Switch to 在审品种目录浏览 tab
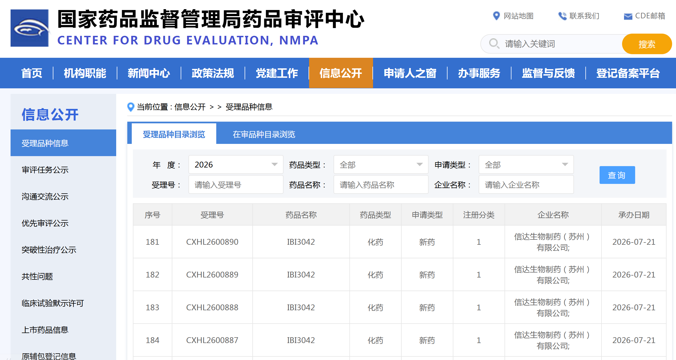This screenshot has width=676, height=360. (x=264, y=134)
